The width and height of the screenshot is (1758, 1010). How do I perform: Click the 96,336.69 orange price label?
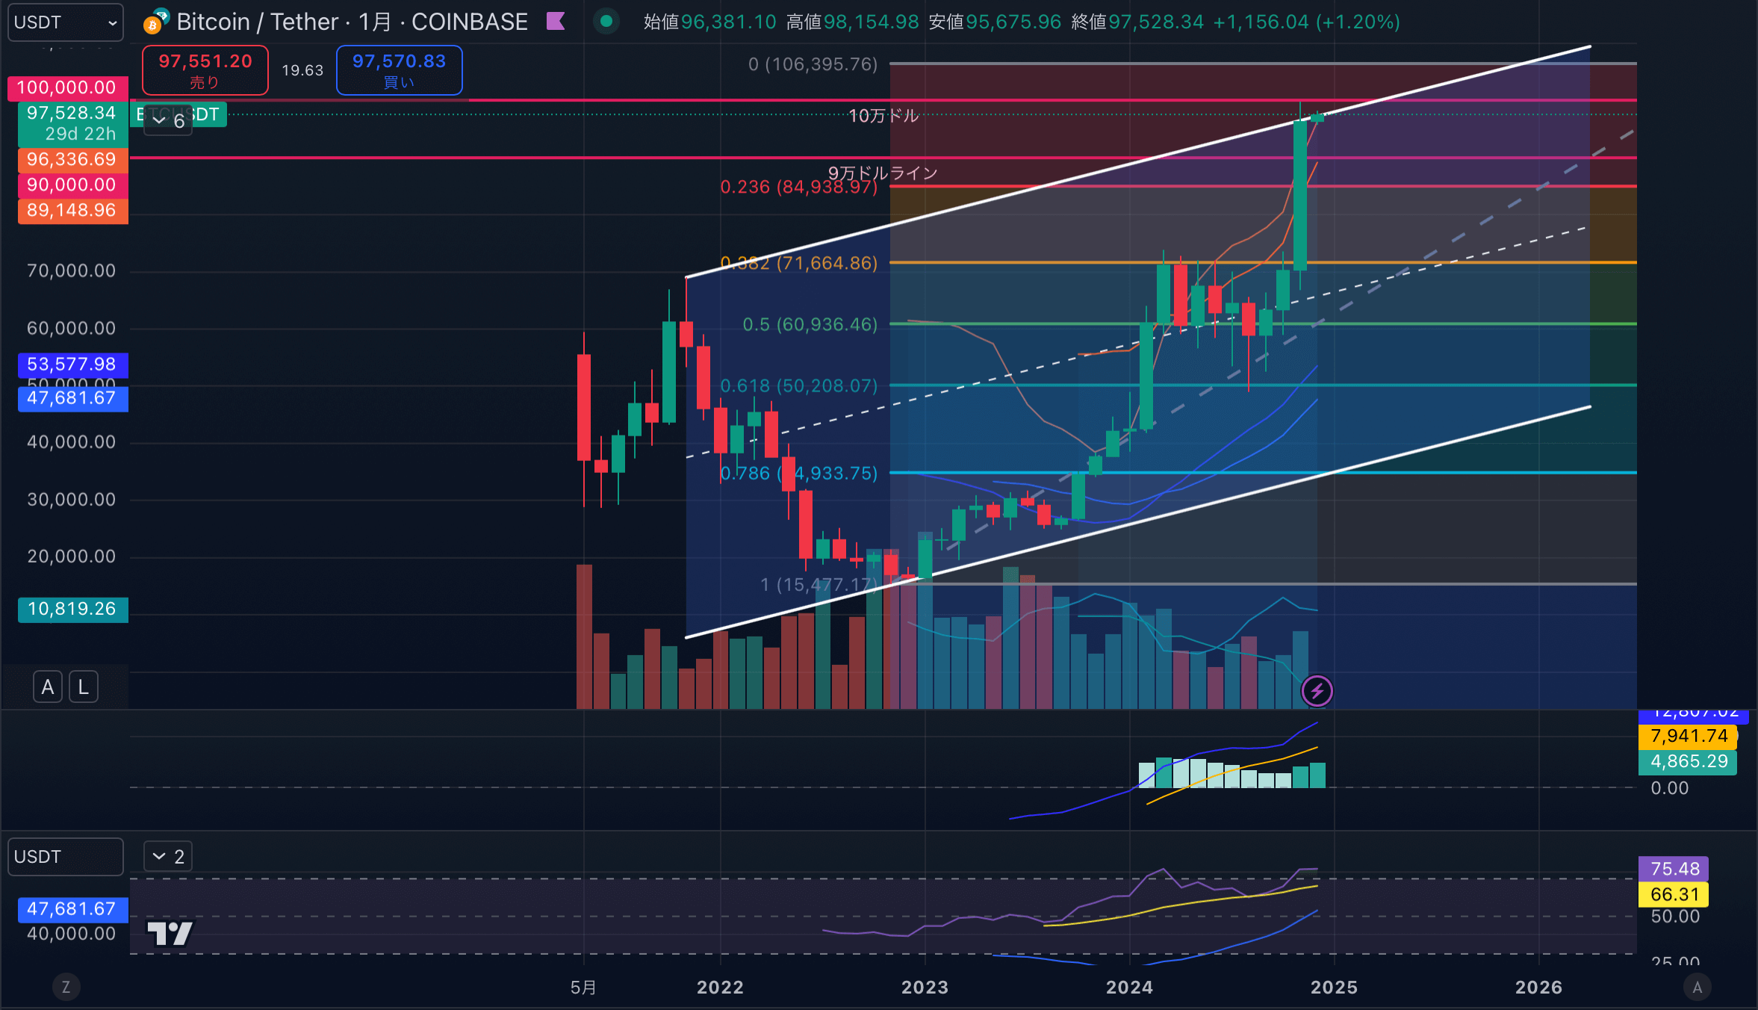point(72,159)
